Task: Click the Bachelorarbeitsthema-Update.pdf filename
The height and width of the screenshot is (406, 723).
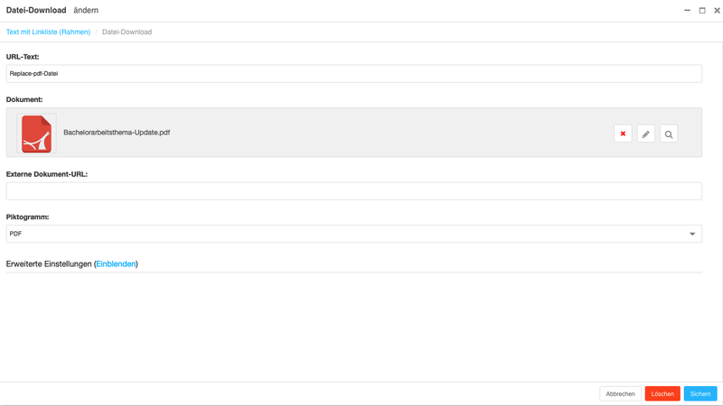Action: 117,132
